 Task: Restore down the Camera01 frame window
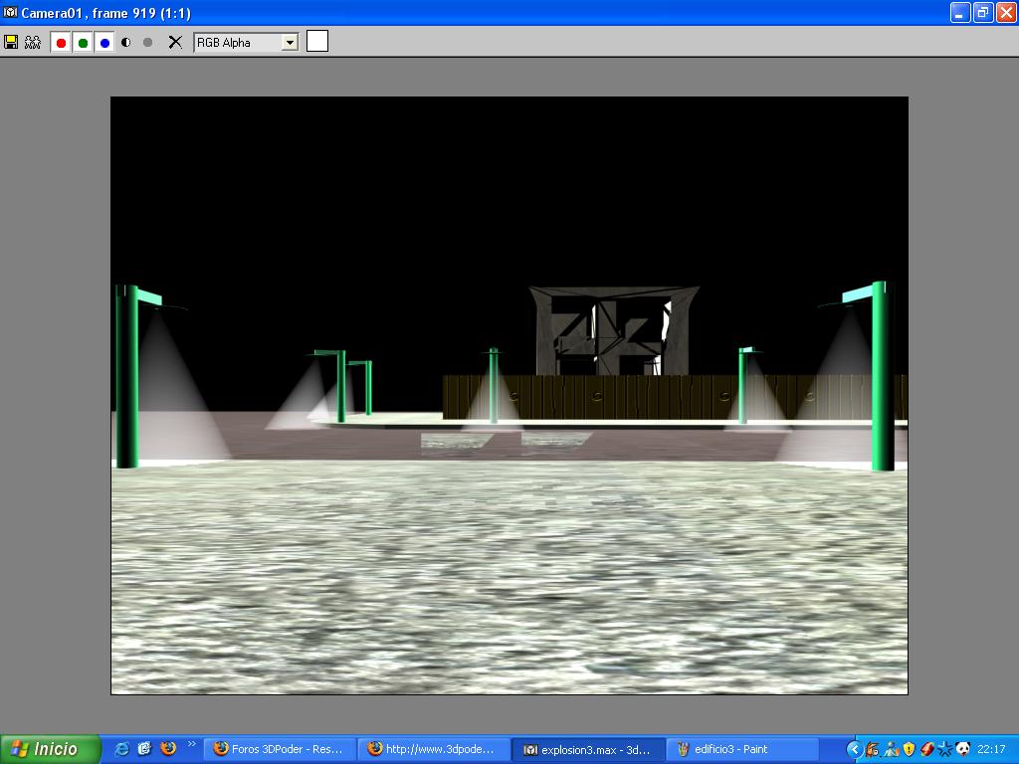coord(983,12)
